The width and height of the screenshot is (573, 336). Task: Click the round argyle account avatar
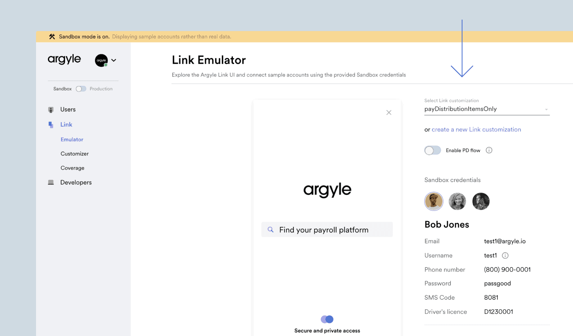(102, 60)
